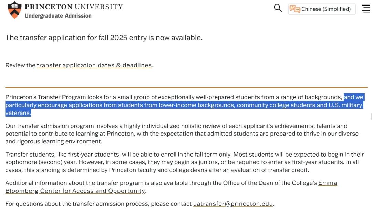The image size is (372, 213).
Task: Click the Princeton University wordmark
Action: coord(74,7)
